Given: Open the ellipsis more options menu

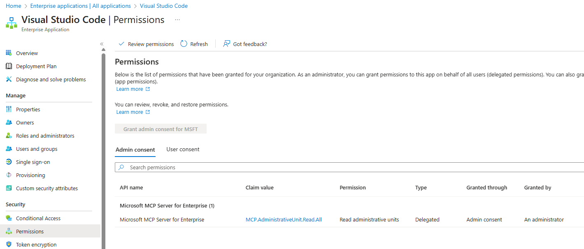Looking at the screenshot, I should pyautogui.click(x=177, y=20).
